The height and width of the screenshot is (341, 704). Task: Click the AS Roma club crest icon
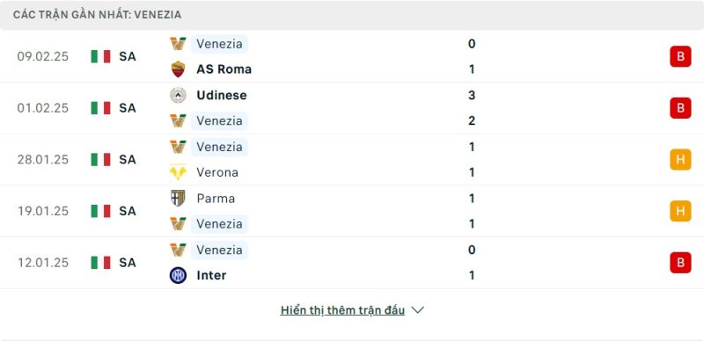pos(179,69)
